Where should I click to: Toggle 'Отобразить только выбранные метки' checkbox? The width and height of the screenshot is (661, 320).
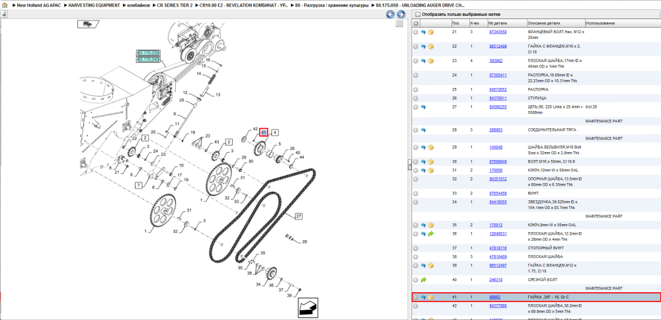click(417, 15)
